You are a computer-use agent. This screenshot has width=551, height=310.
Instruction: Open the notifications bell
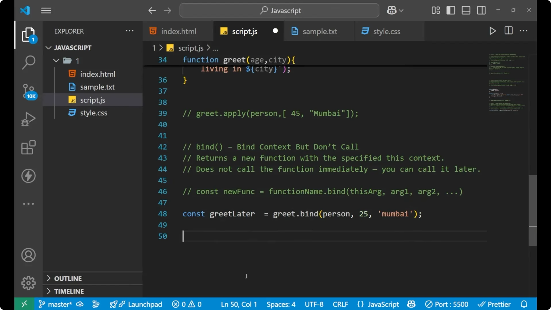(x=524, y=304)
